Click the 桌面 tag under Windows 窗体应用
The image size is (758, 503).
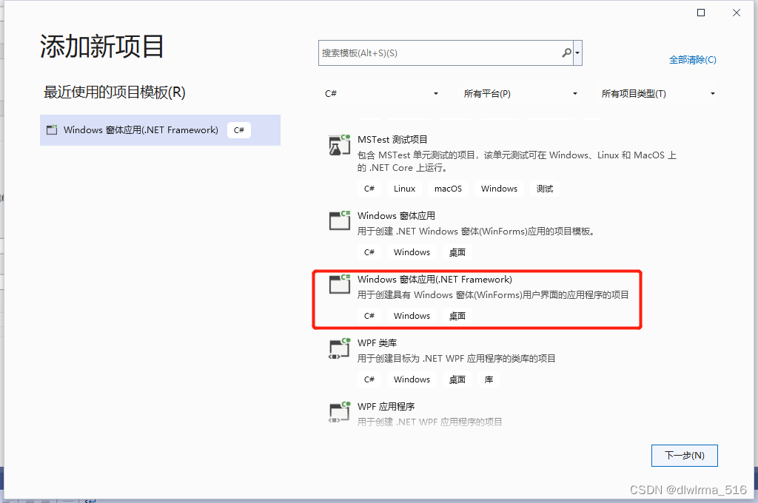457,251
